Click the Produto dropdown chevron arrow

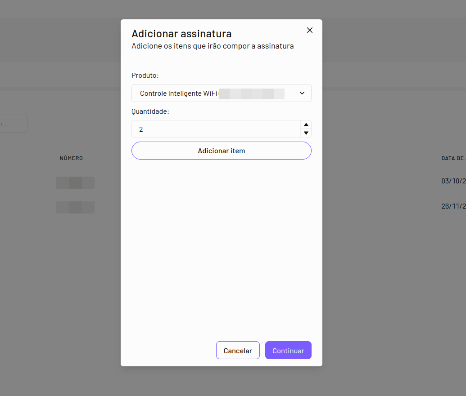302,93
